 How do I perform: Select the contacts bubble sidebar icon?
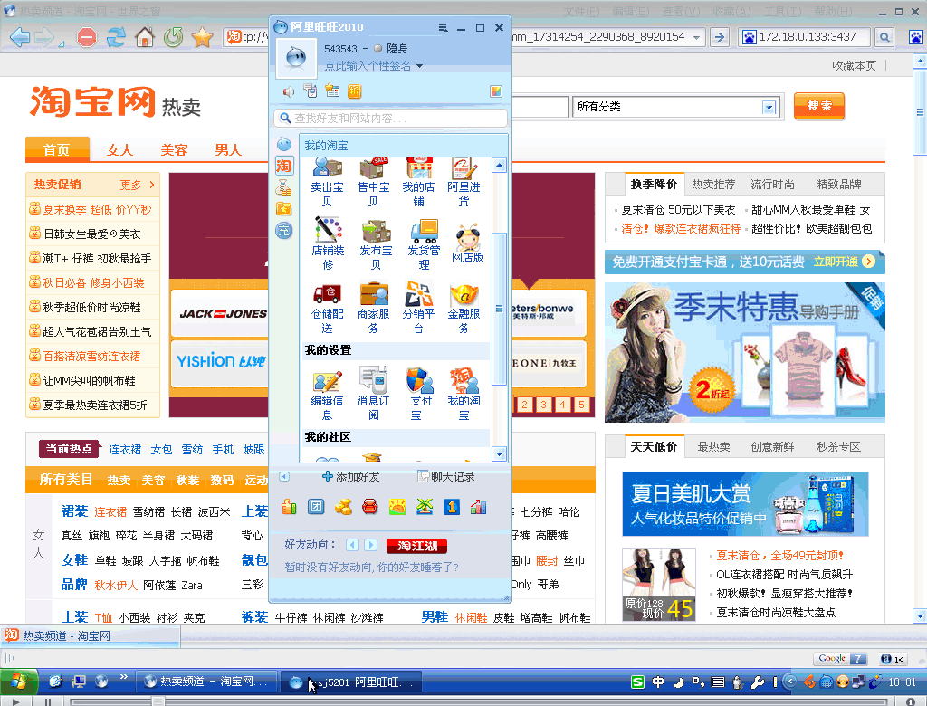click(283, 144)
